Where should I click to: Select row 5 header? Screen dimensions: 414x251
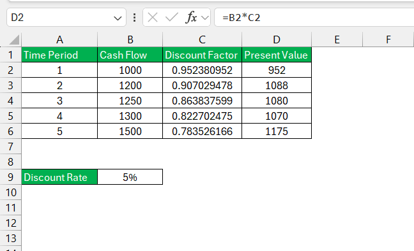11,116
